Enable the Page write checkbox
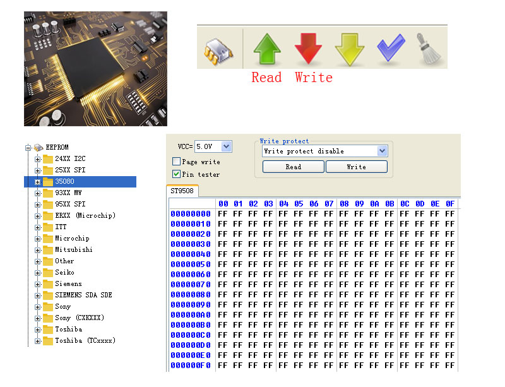 [x=175, y=162]
